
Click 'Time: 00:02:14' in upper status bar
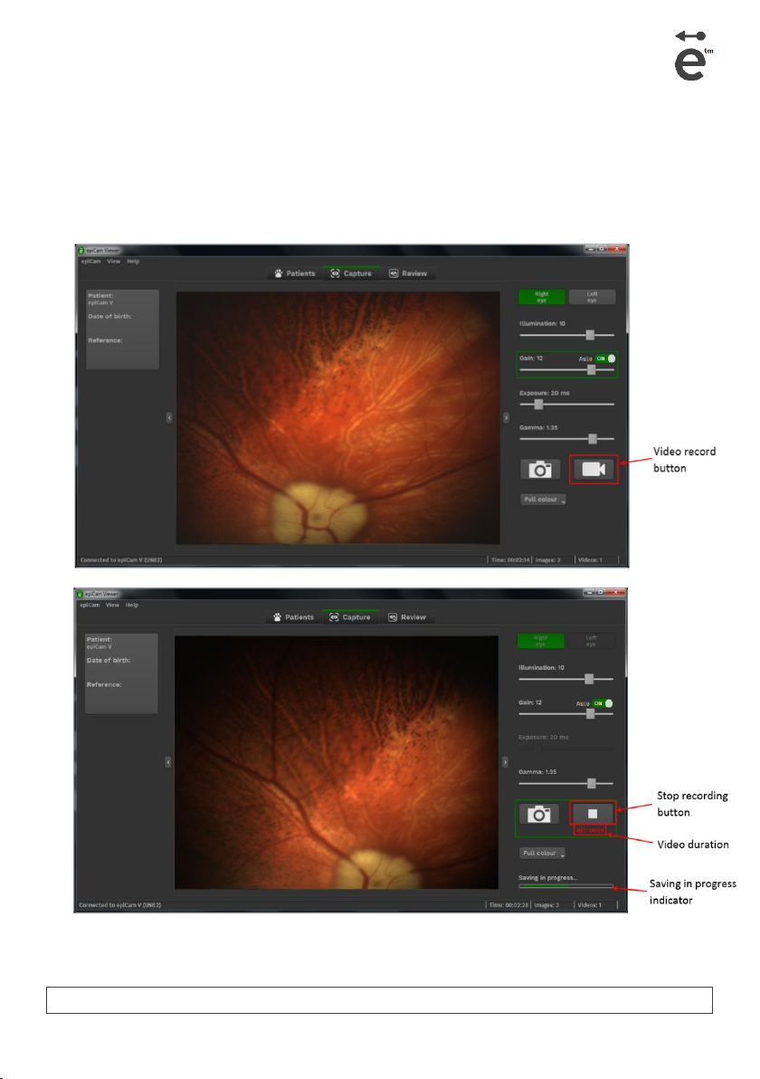click(x=510, y=560)
